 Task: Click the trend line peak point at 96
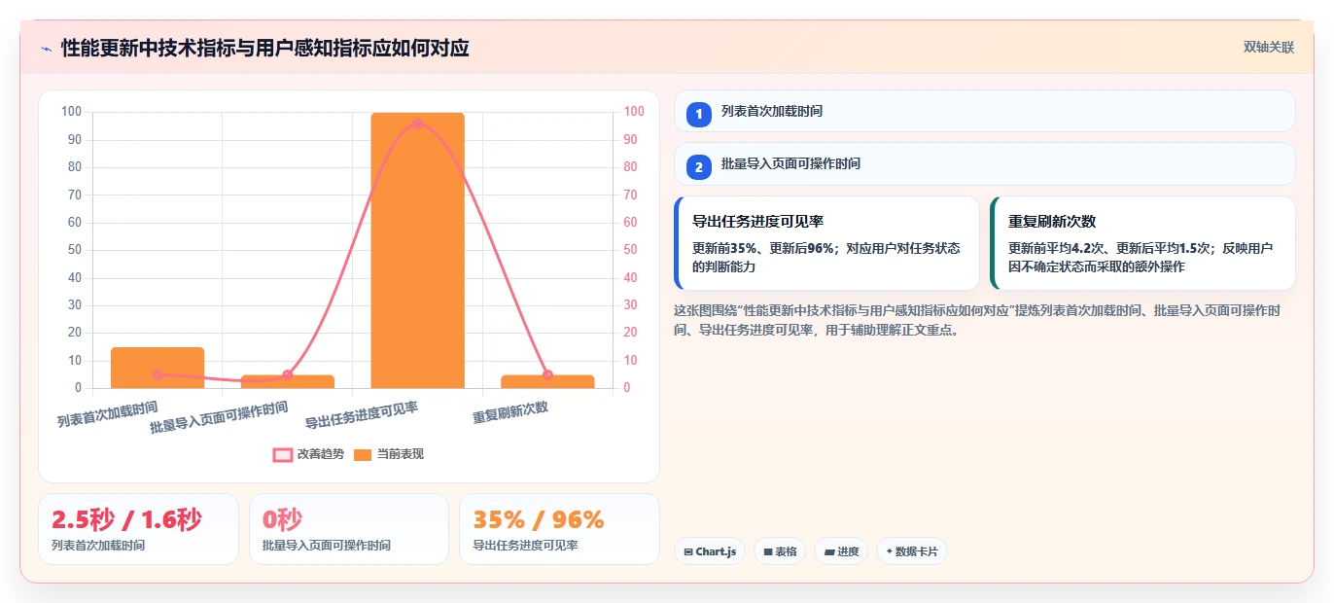tap(417, 124)
